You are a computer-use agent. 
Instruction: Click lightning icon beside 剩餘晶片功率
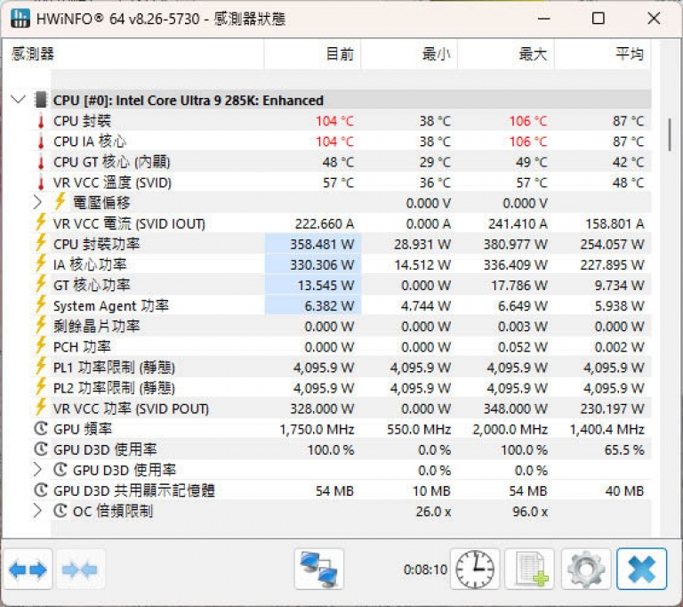41,325
